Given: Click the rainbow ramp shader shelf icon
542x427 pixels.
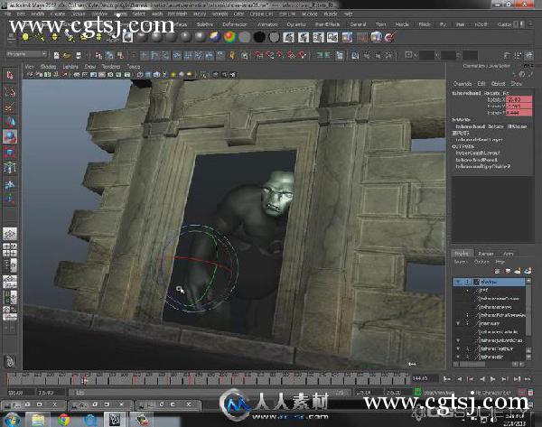Looking at the screenshot, I should click(x=229, y=37).
